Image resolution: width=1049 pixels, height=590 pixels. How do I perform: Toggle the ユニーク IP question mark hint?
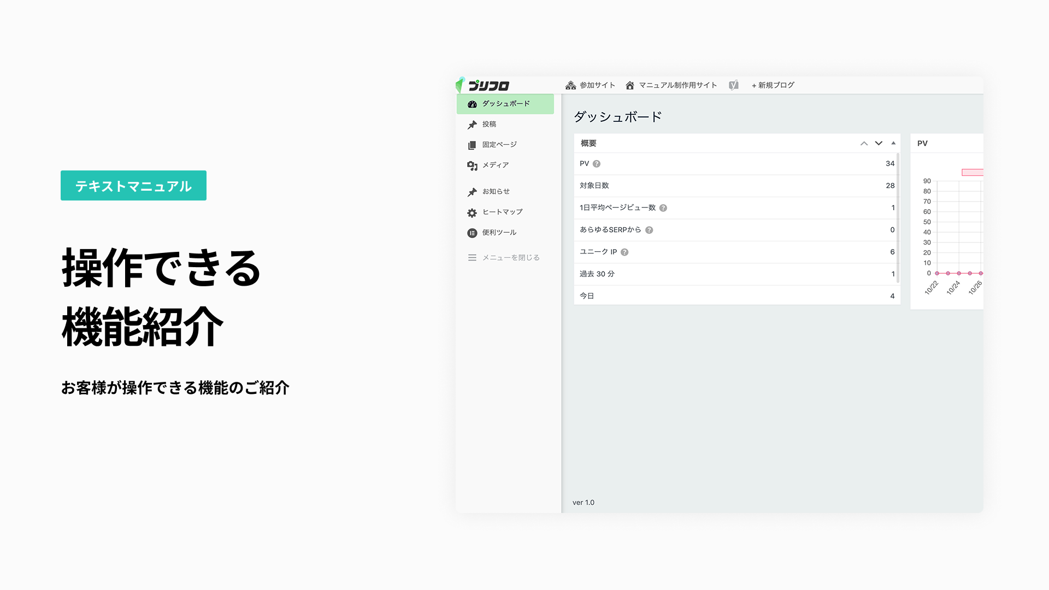click(x=625, y=252)
